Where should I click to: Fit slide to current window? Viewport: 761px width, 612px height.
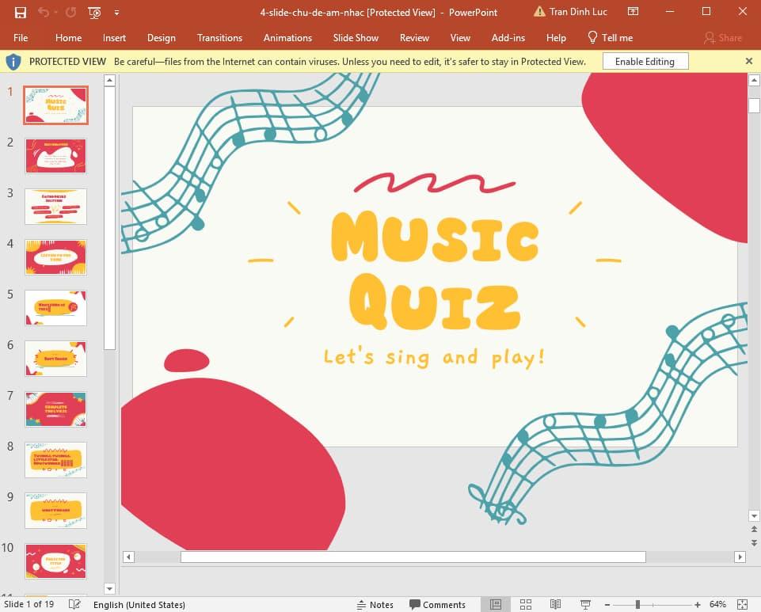tap(744, 604)
